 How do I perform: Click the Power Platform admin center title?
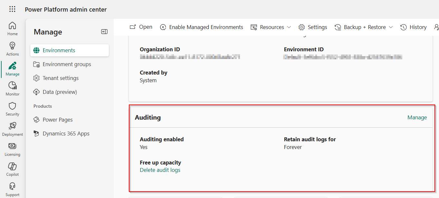tap(66, 9)
